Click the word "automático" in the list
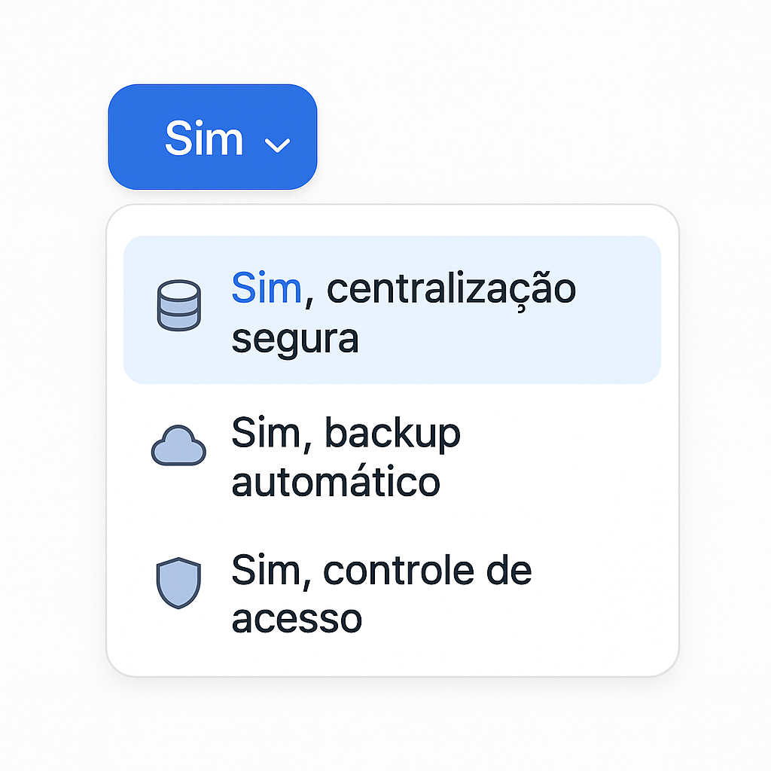771x771 pixels. (x=336, y=480)
